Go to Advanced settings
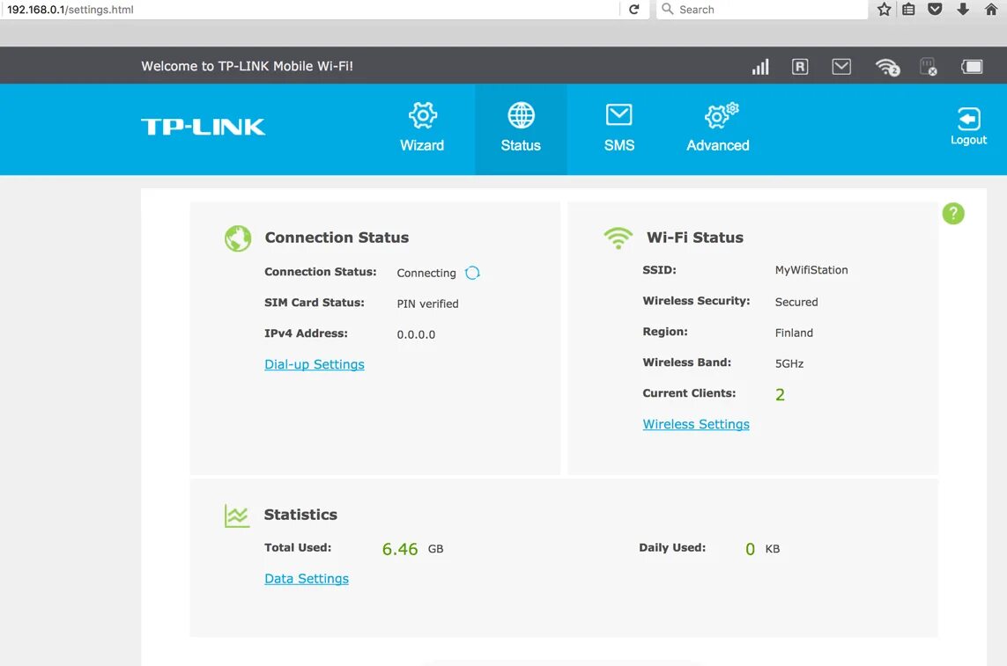 click(718, 128)
